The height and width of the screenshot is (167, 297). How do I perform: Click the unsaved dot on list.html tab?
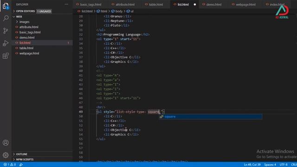coord(195,4)
